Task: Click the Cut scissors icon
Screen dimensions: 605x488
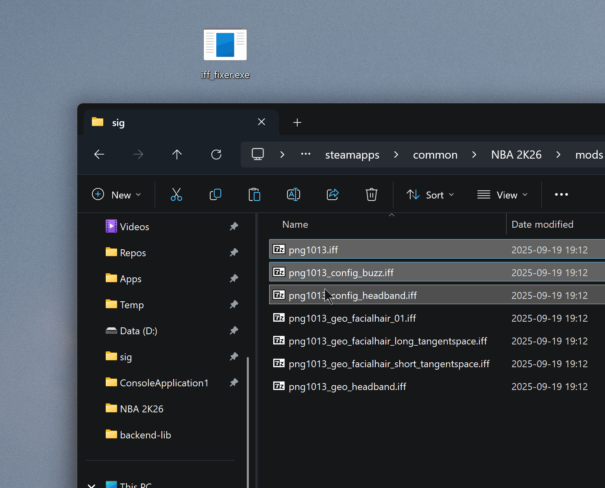Action: (x=176, y=195)
